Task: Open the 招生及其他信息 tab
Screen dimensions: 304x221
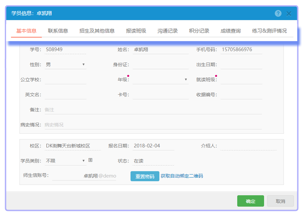Action: click(97, 31)
